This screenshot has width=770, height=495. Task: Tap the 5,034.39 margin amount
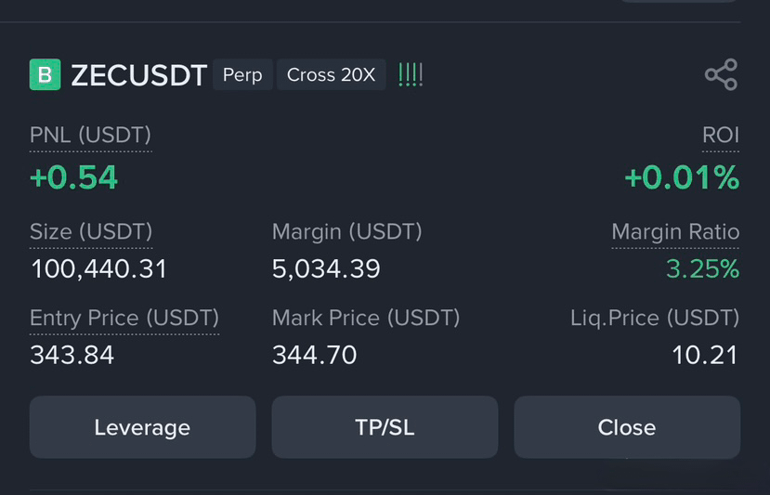tap(326, 269)
